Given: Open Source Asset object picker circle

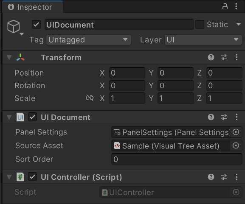Looking at the screenshot, I should tap(236, 145).
